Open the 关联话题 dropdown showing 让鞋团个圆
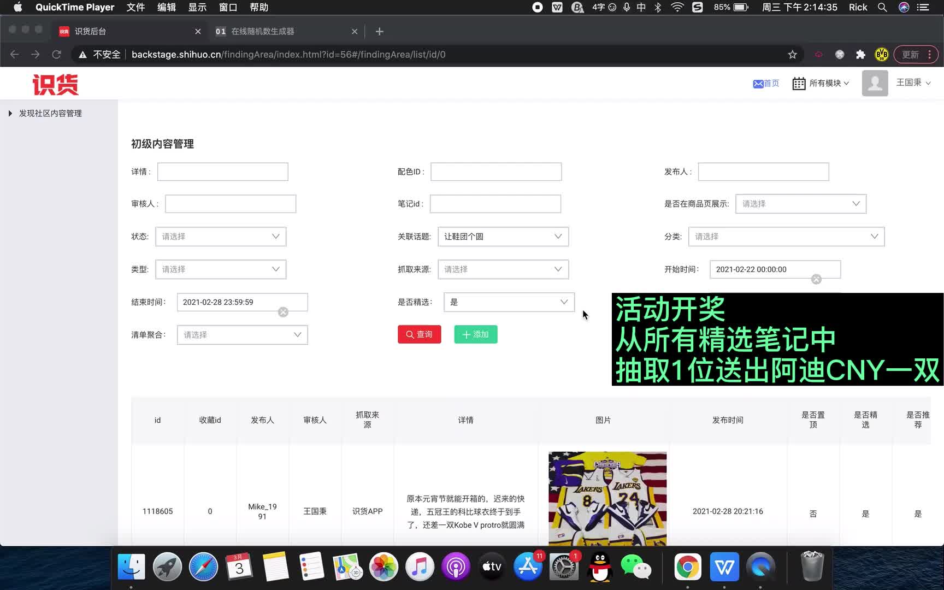 click(x=503, y=237)
